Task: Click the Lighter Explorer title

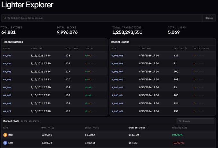Action: (27, 5)
